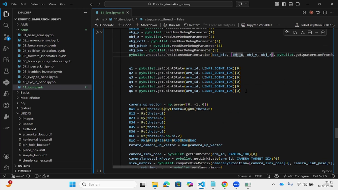Click the editor vertical scrollbar thumb
The image size is (338, 190).
pyautogui.click(x=336, y=133)
